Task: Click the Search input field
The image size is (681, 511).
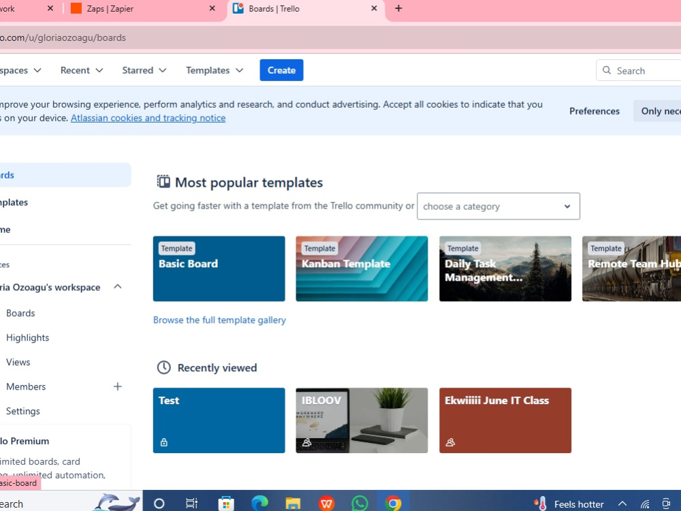Action: (639, 70)
